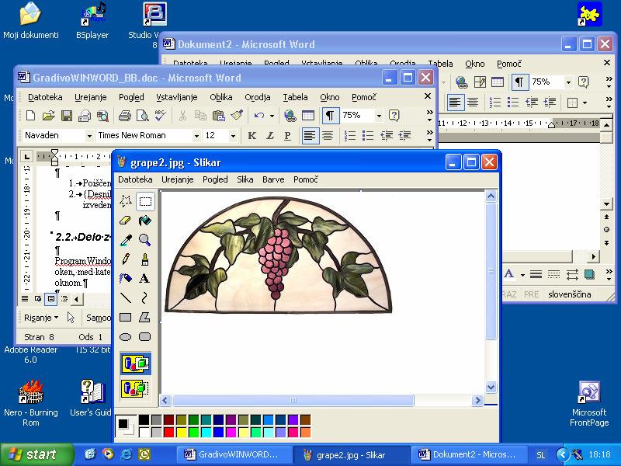Toggle Center alignment in GradivoWINWORD formatting toolbar
The image size is (621, 466).
[x=328, y=135]
